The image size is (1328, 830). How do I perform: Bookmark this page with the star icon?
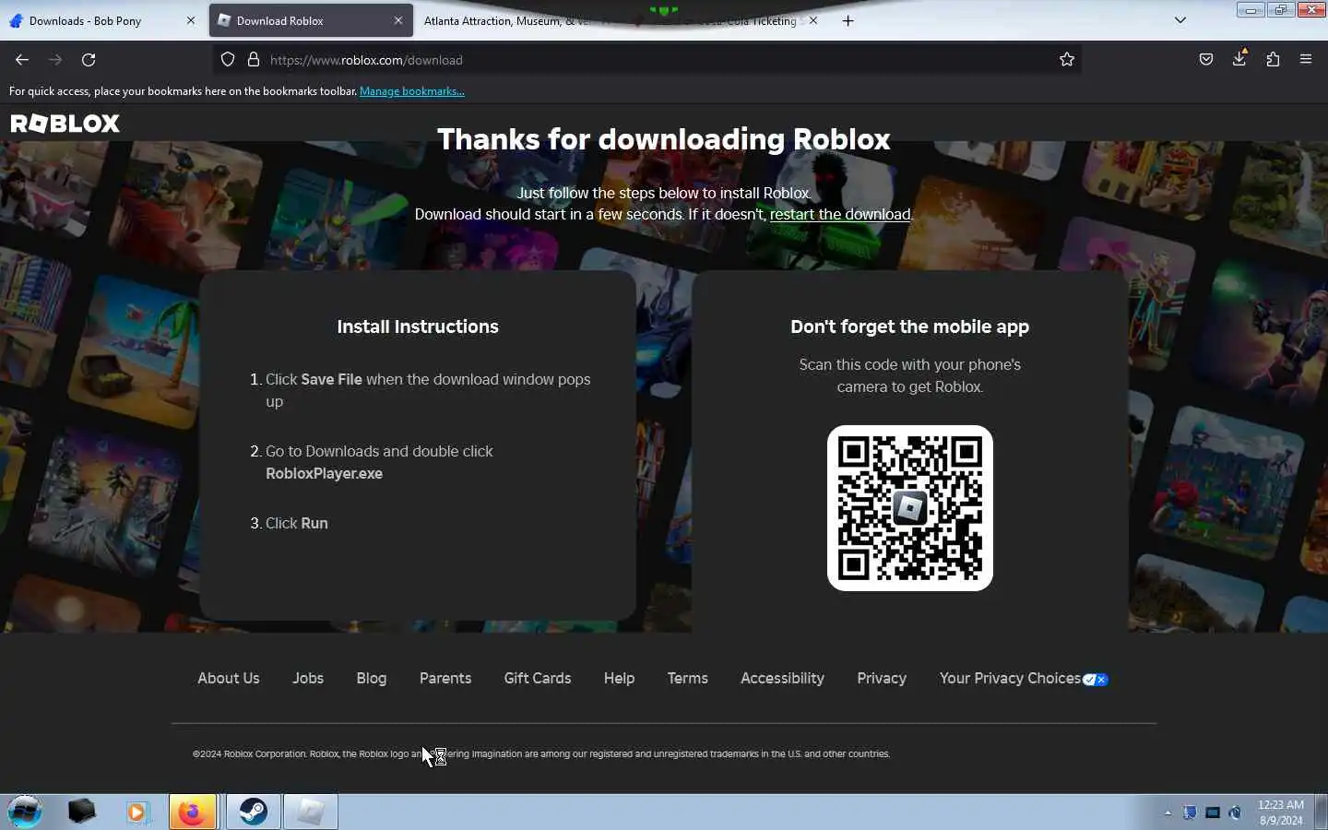point(1067,60)
